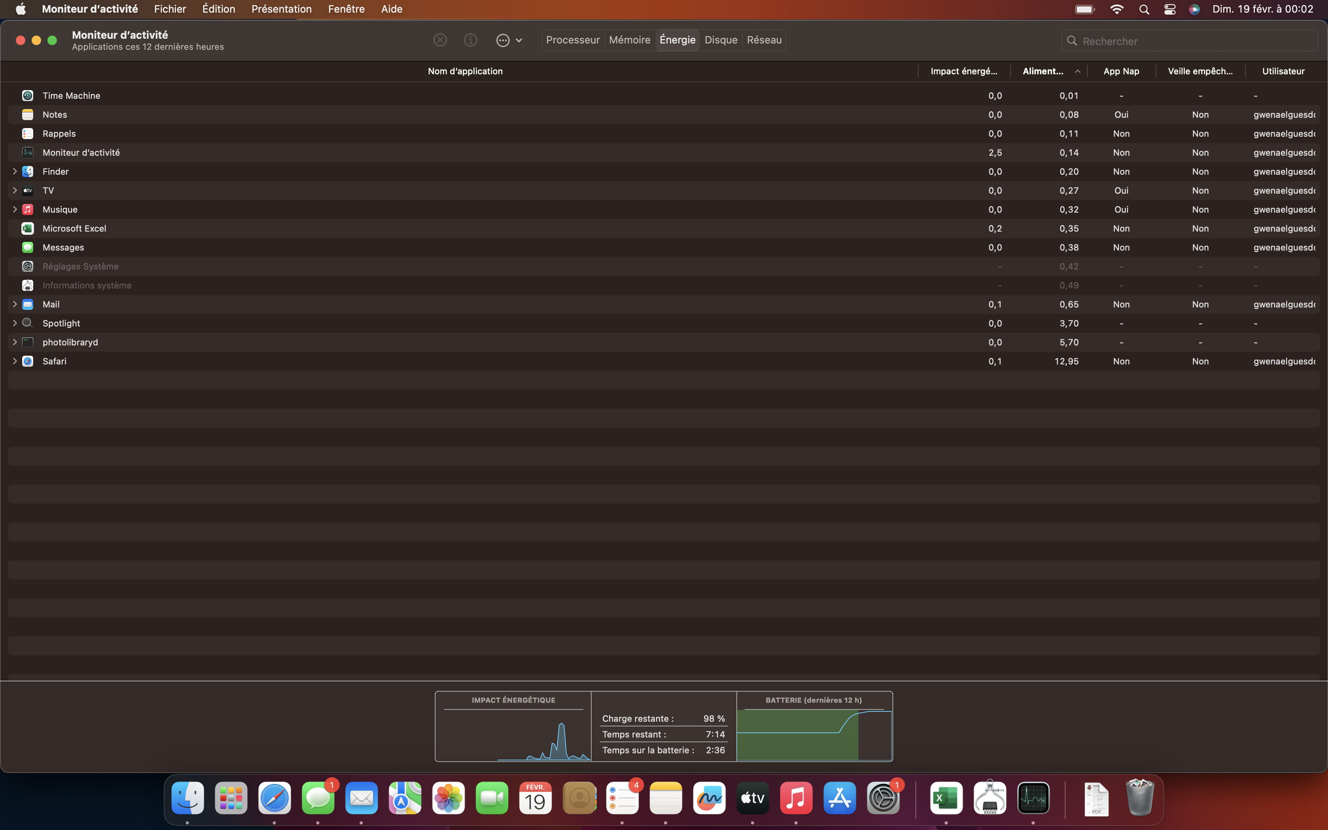Sort by Nom d'application column header

click(x=465, y=72)
